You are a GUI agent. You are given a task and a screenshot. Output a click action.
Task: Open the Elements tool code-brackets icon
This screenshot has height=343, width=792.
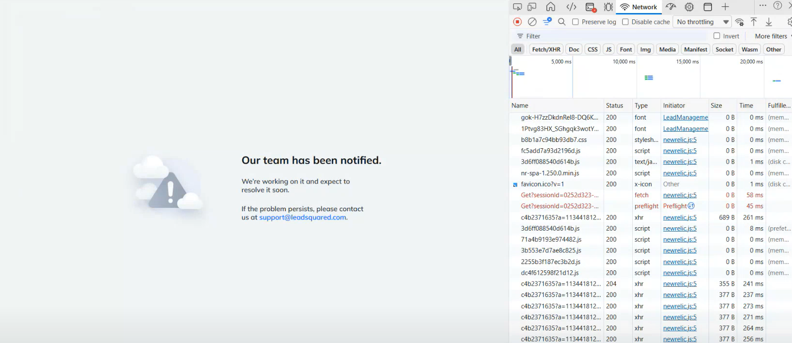tap(571, 7)
